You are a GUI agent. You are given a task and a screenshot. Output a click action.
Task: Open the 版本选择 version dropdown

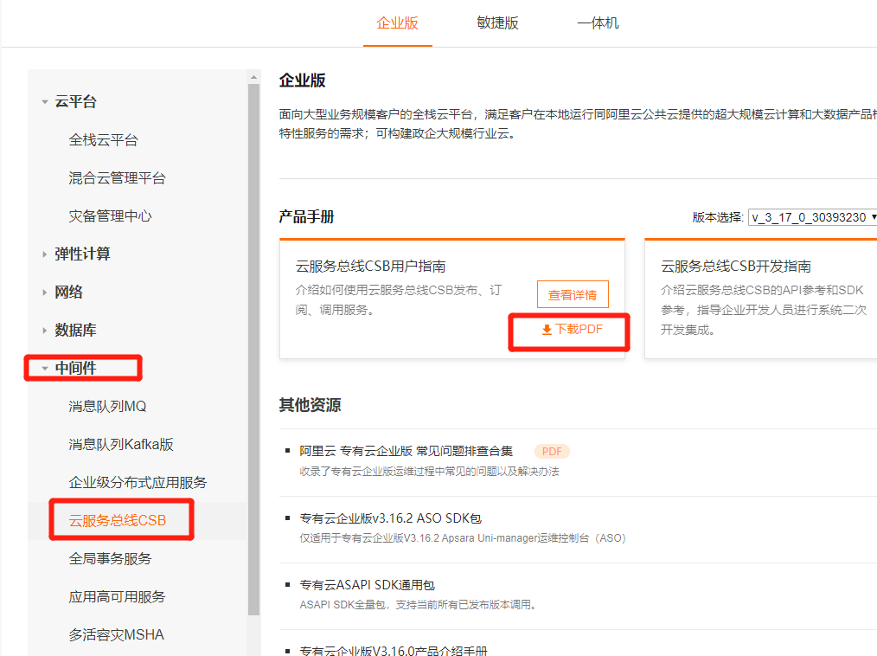pyautogui.click(x=814, y=217)
